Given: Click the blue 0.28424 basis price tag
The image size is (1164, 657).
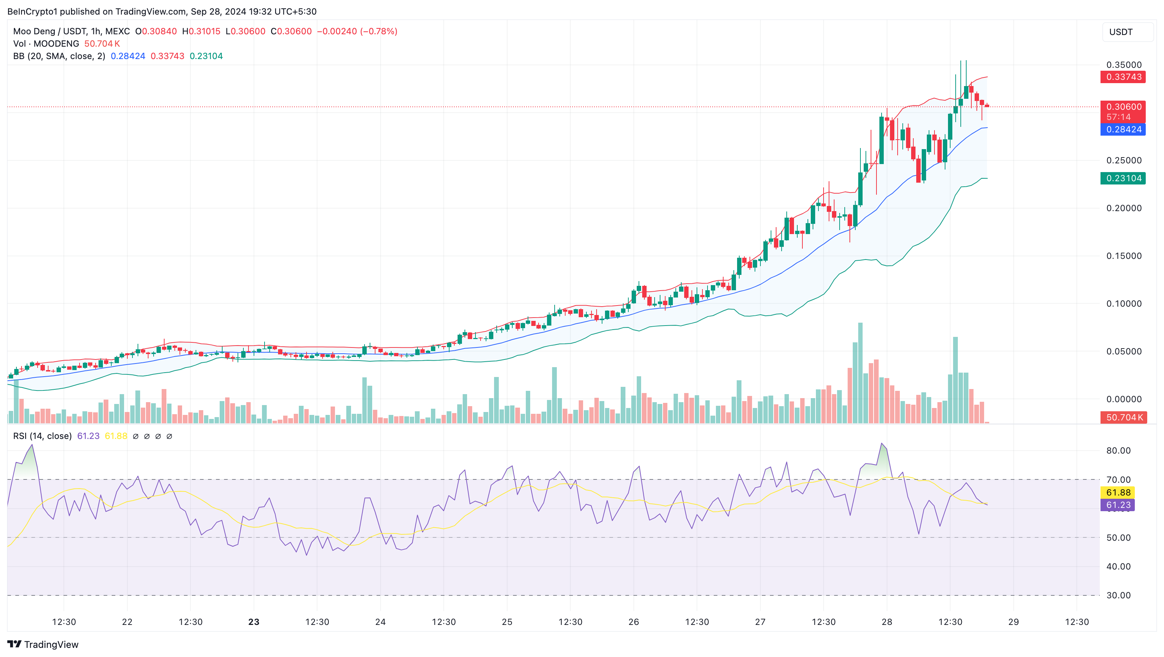Looking at the screenshot, I should coord(1123,129).
